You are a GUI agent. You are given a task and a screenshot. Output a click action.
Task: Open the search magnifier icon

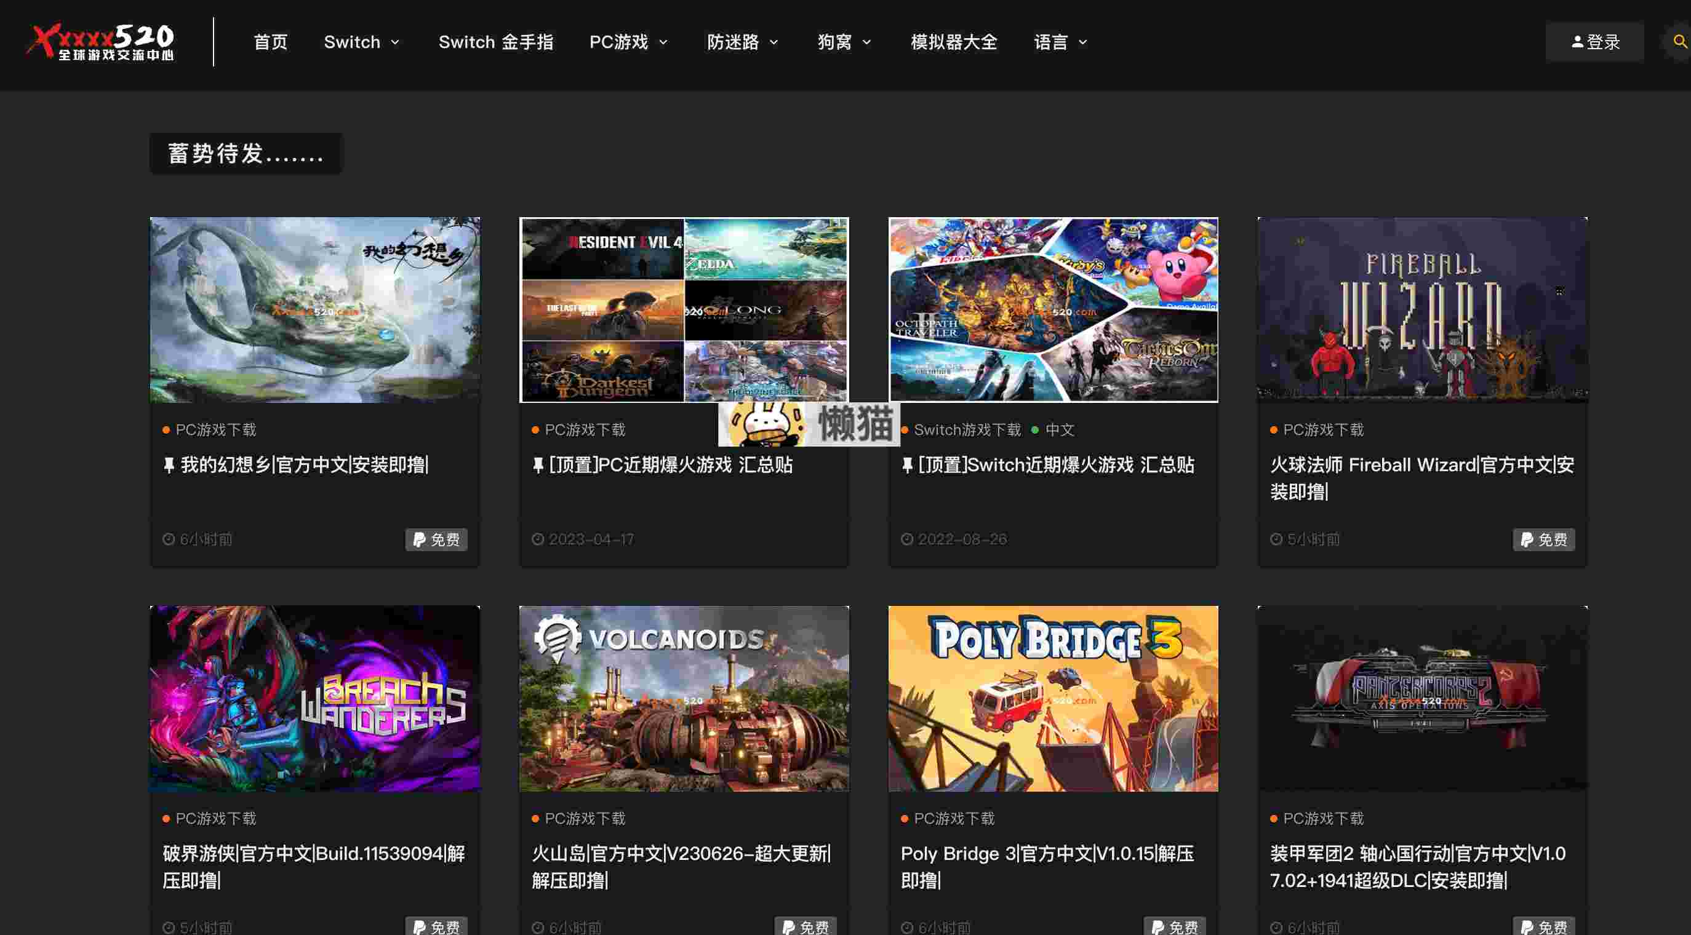[x=1680, y=42]
